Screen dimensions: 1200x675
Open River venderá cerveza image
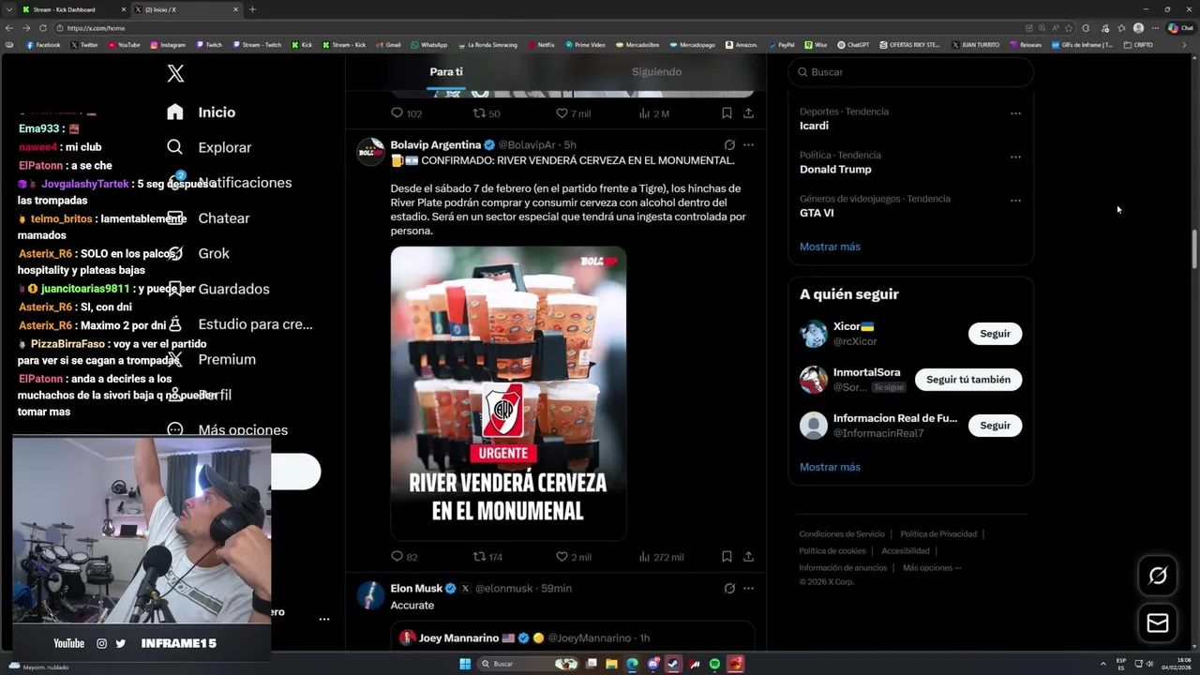508,393
